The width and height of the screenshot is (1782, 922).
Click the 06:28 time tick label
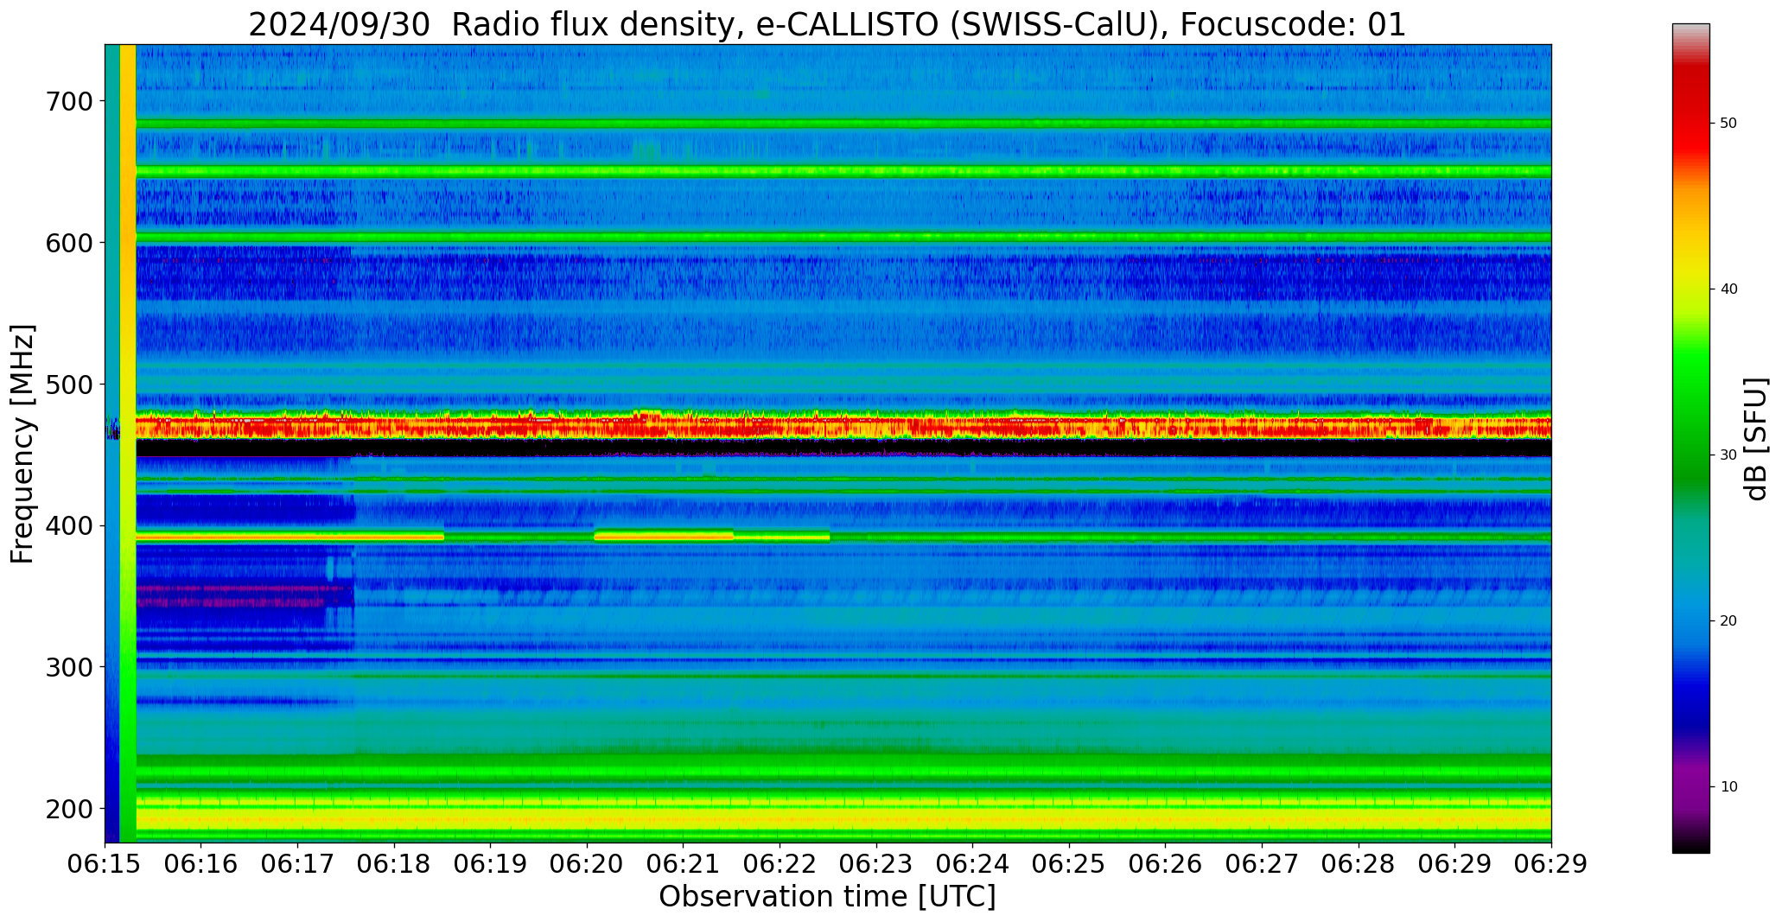point(1358,864)
